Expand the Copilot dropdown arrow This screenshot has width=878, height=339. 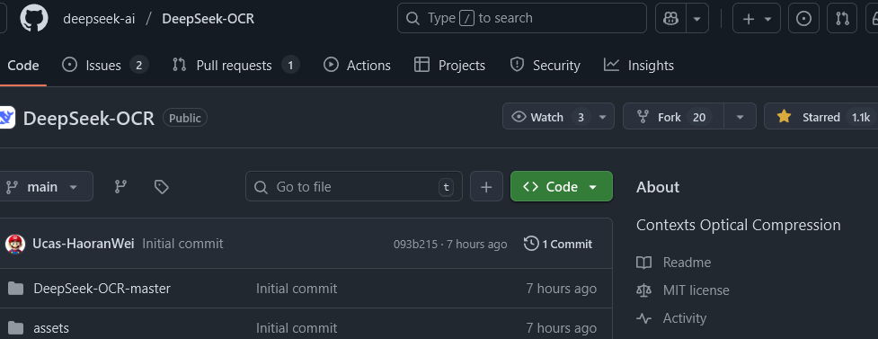(697, 18)
